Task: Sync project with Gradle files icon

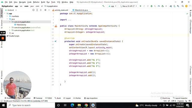Action: coord(171,6)
